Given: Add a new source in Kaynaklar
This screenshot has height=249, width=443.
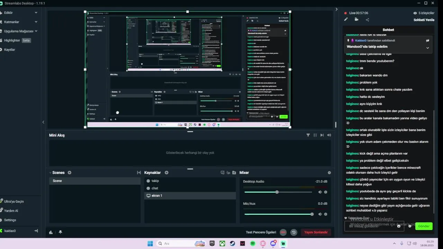Looking at the screenshot, I should [x=166, y=173].
